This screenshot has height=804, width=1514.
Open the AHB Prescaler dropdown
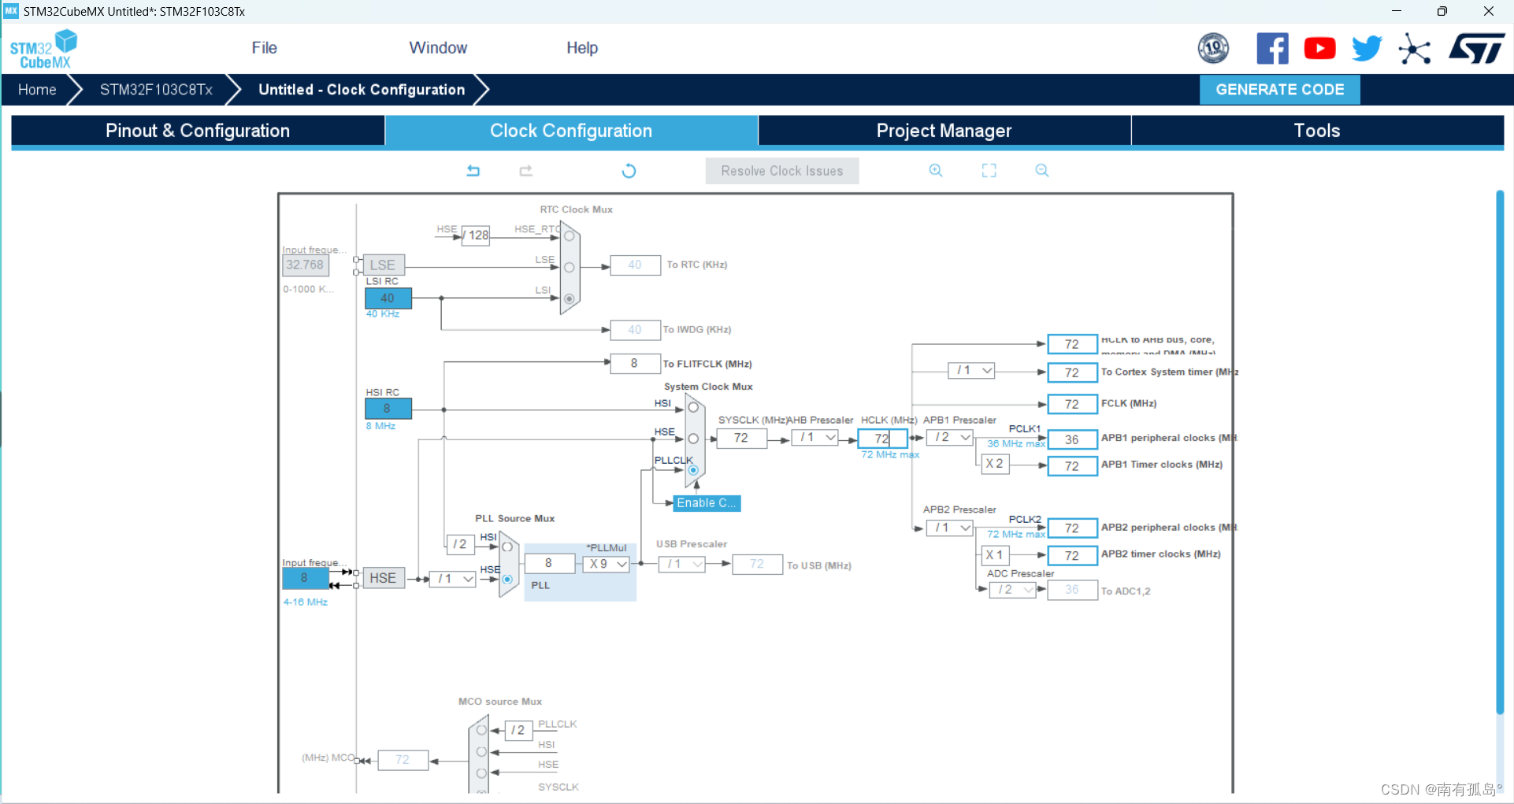(815, 438)
